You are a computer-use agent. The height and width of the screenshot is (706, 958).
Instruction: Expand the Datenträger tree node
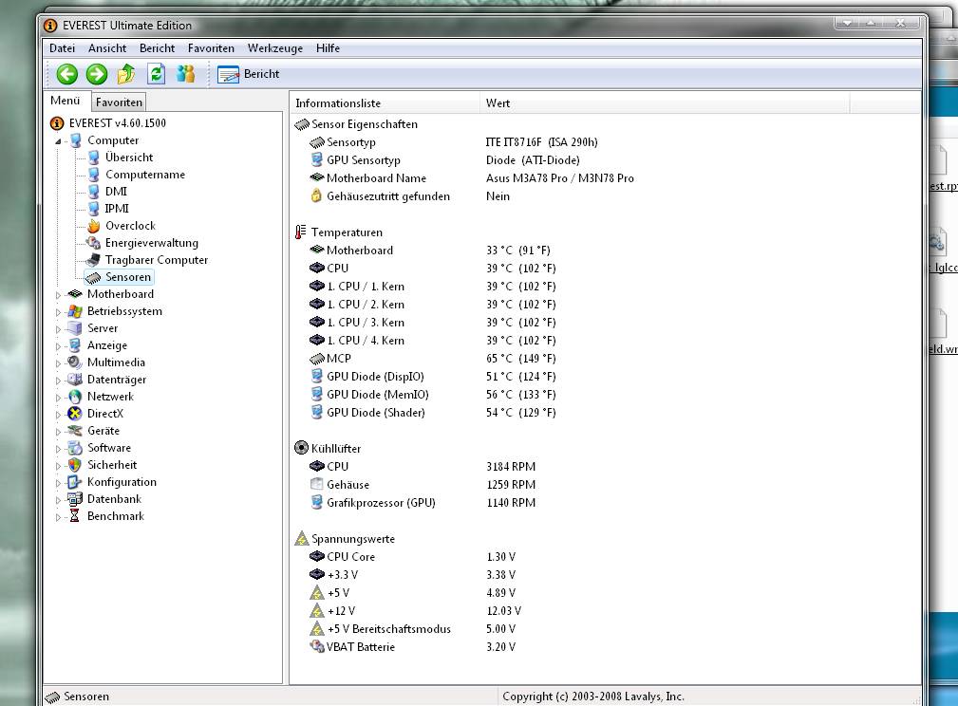pos(59,381)
